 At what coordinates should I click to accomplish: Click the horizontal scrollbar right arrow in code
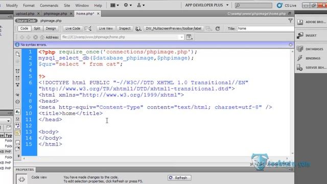(x=287, y=158)
